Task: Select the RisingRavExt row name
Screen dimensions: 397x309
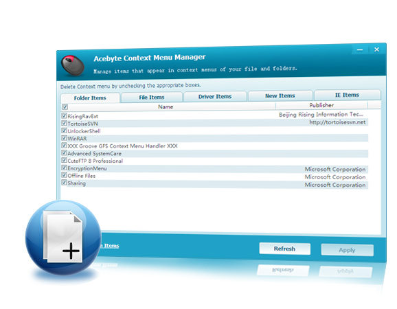Action: tap(83, 117)
